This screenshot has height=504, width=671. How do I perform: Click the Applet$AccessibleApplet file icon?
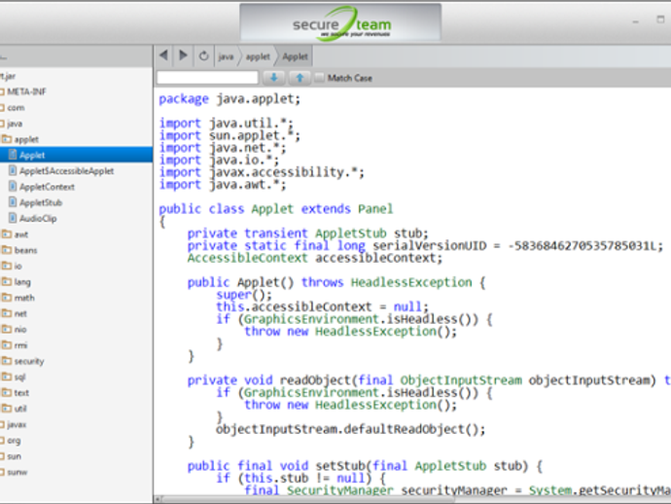click(13, 170)
